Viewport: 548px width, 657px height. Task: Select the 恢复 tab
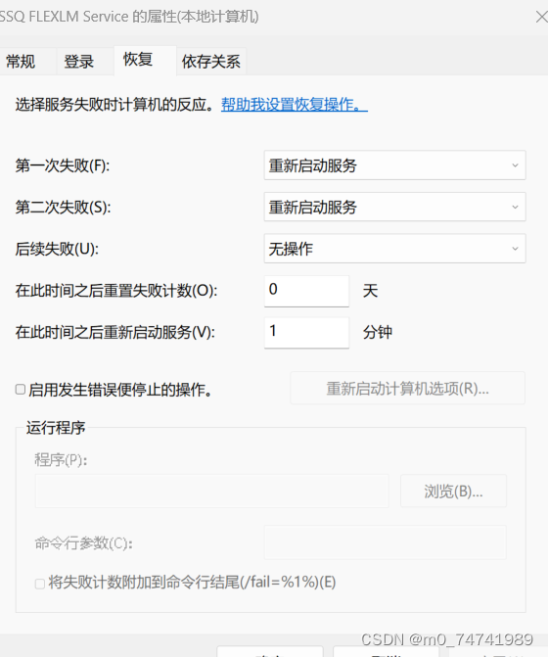pos(138,60)
